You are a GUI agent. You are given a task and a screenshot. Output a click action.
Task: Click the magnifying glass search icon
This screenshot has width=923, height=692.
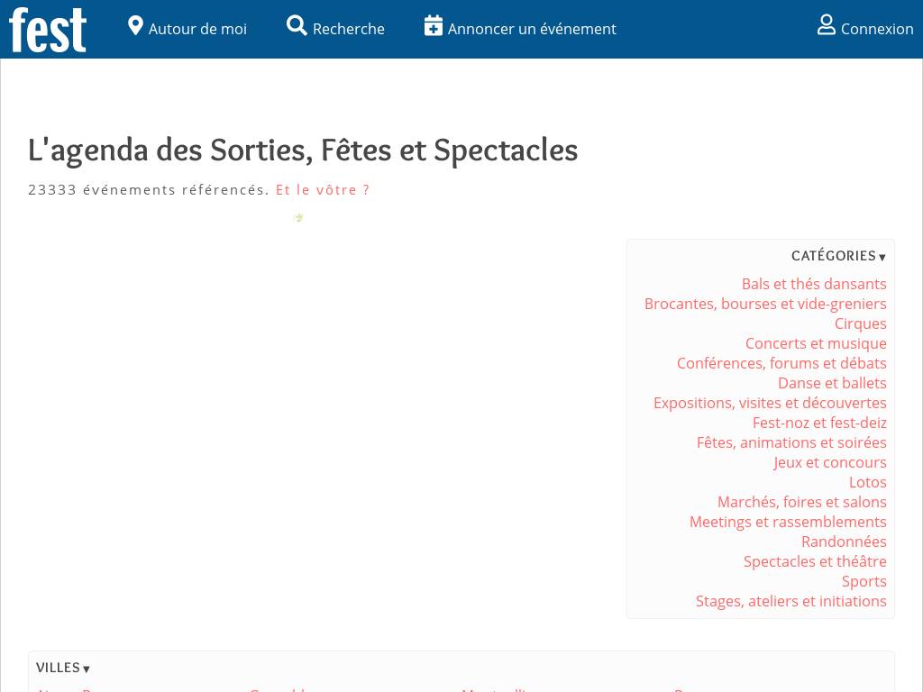[x=297, y=26]
